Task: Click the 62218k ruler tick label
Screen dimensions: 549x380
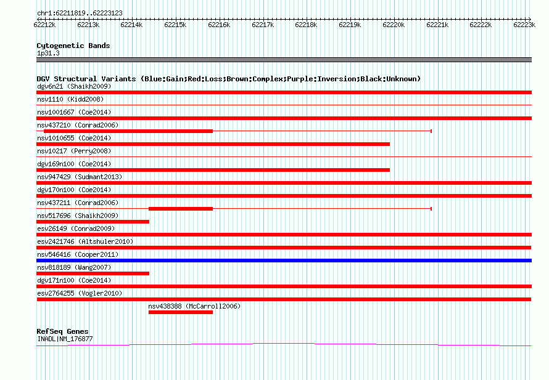Action: pos(307,25)
